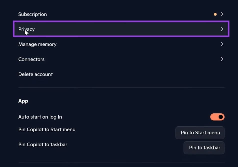The height and width of the screenshot is (167, 238).
Task: Toggle Auto start on log in setting
Action: (x=217, y=117)
